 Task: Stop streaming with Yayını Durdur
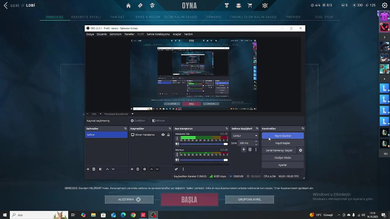pyautogui.click(x=283, y=136)
